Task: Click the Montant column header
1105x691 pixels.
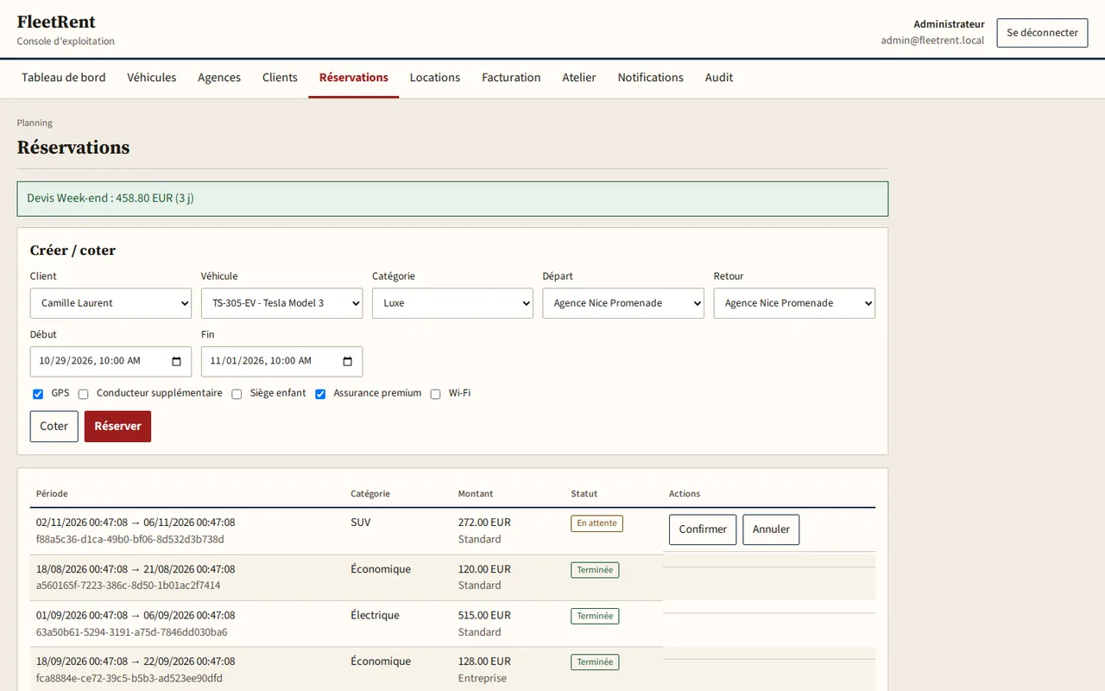Action: coord(476,494)
